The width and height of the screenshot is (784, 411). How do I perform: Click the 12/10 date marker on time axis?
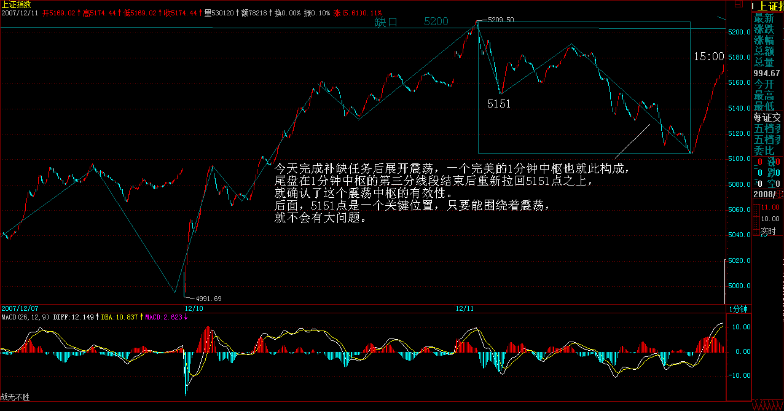[x=194, y=308]
